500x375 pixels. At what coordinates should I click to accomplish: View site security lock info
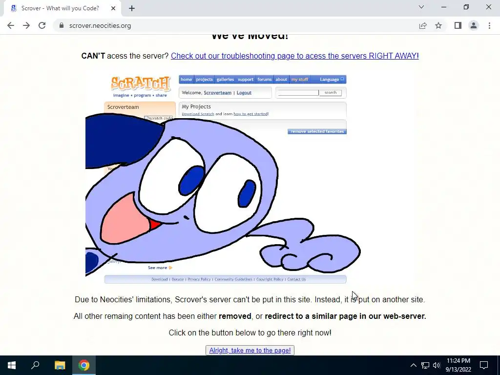click(x=62, y=25)
